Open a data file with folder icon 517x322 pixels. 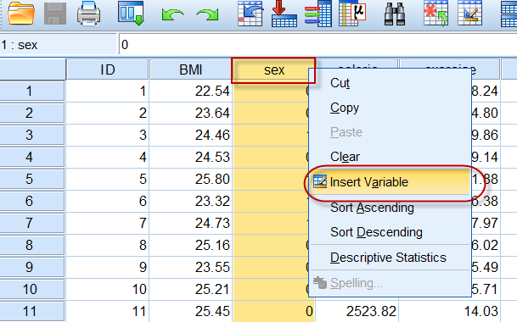pyautogui.click(x=21, y=14)
